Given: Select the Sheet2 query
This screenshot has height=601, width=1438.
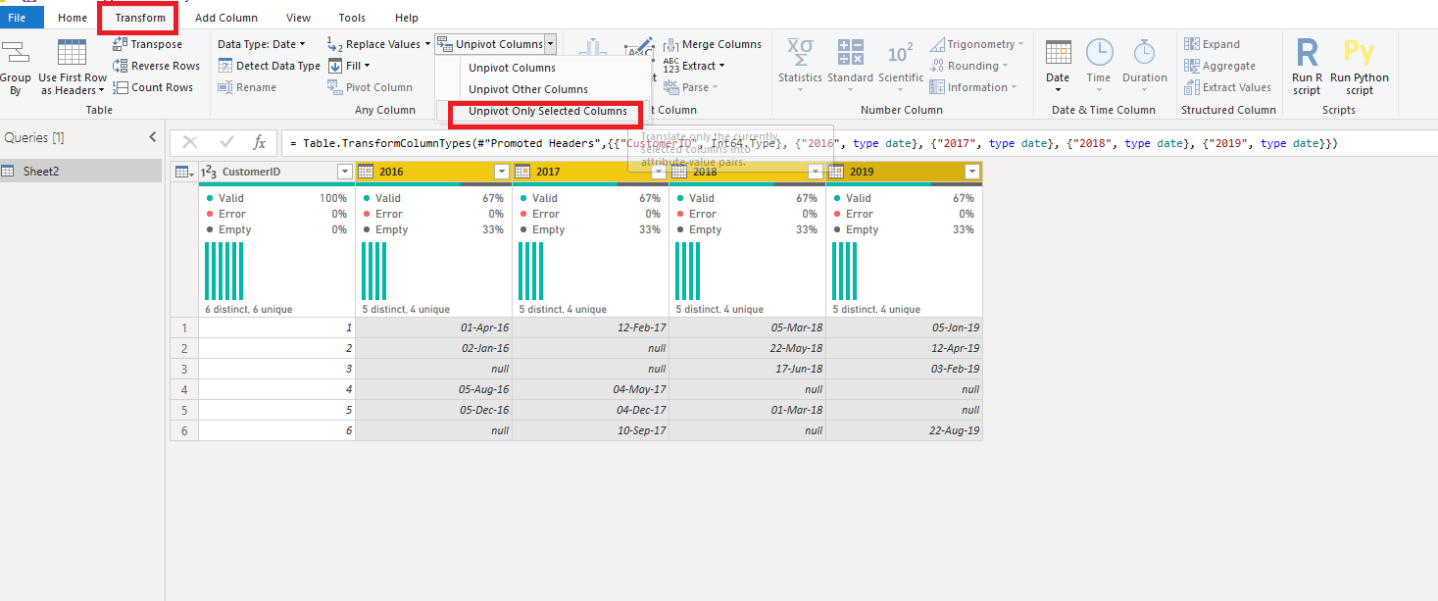Looking at the screenshot, I should pos(41,172).
